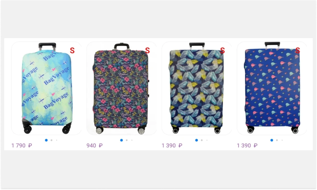Click the red S badge on balloon cover
Screen dimensions: 317x190
tap(297, 50)
